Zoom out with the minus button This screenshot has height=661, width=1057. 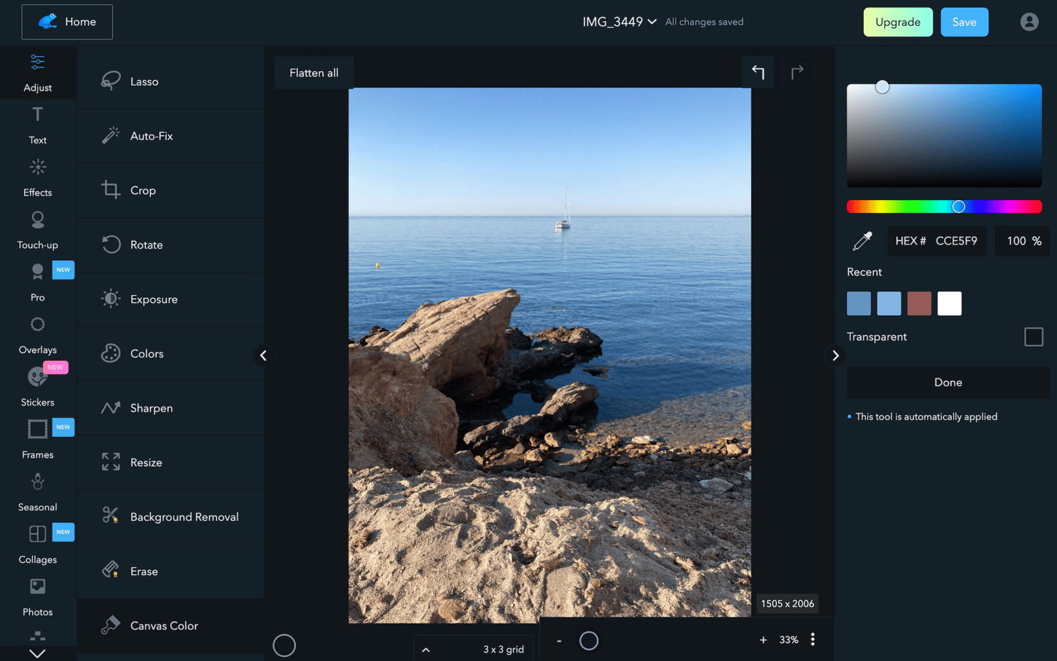pos(559,640)
